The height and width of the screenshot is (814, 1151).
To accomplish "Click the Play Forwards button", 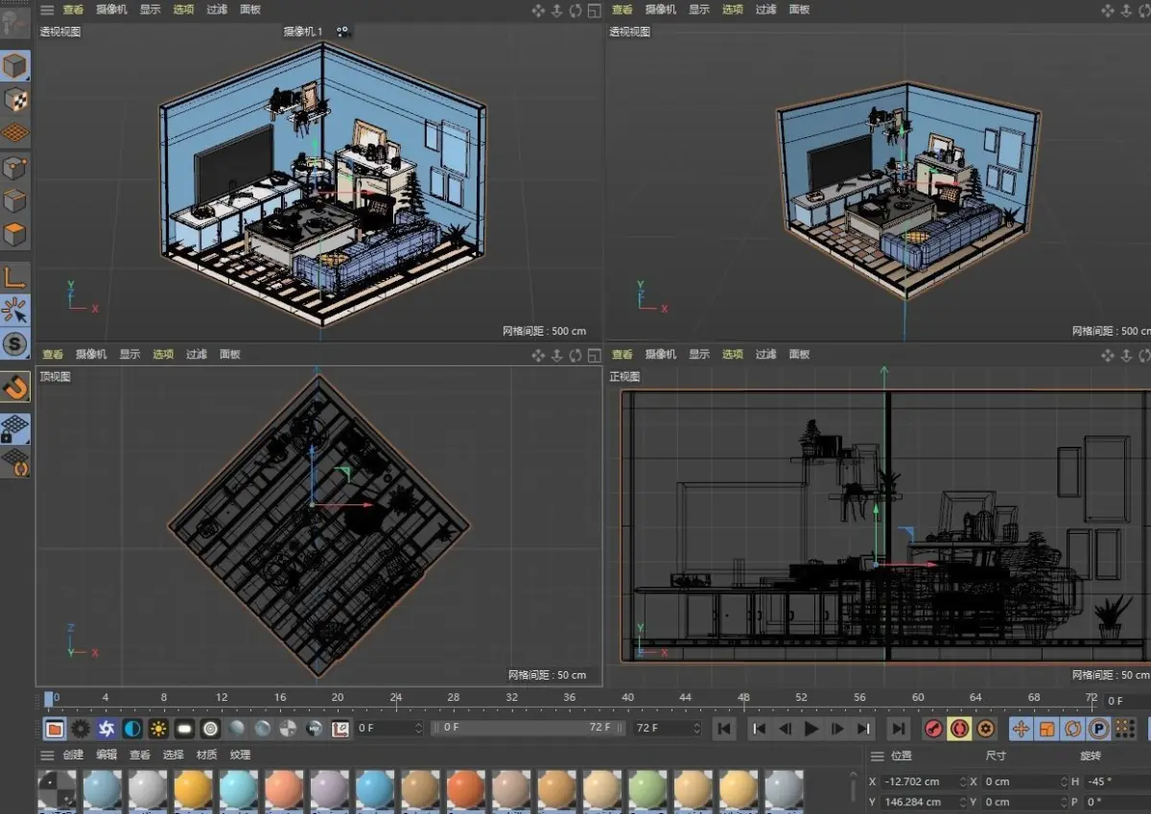I will pyautogui.click(x=811, y=729).
